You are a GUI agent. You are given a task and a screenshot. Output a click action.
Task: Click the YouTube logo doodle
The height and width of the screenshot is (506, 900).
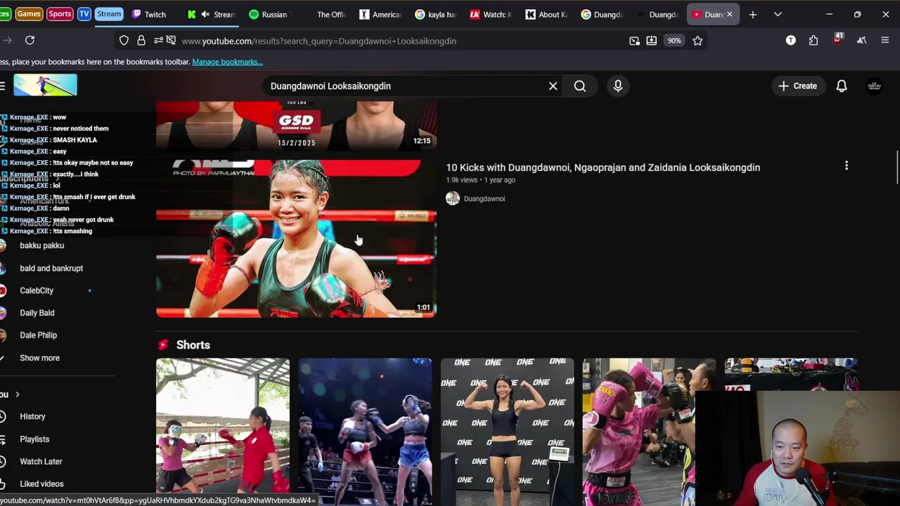pyautogui.click(x=45, y=86)
